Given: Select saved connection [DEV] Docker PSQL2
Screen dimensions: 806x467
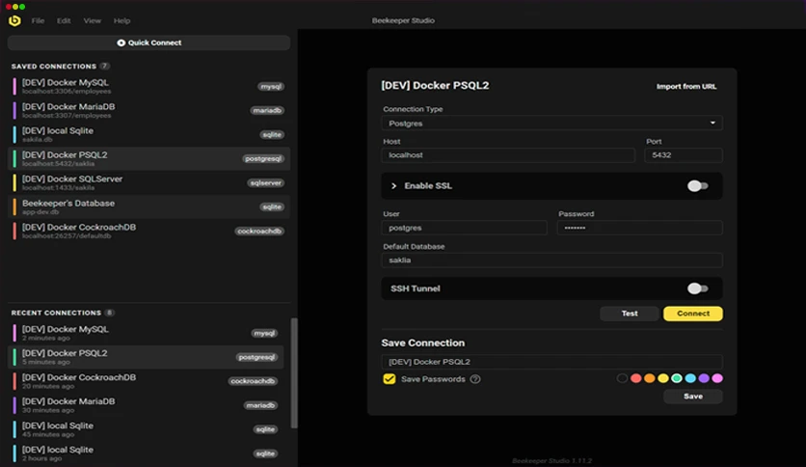Looking at the screenshot, I should coord(148,158).
